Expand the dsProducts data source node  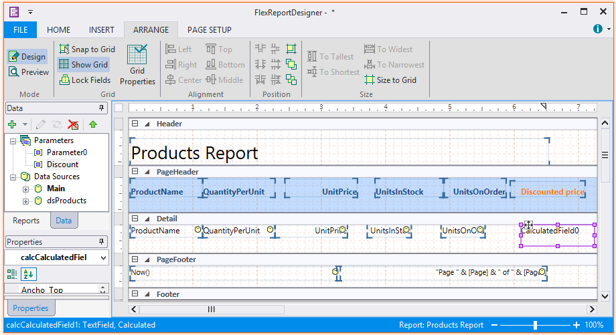pos(25,201)
